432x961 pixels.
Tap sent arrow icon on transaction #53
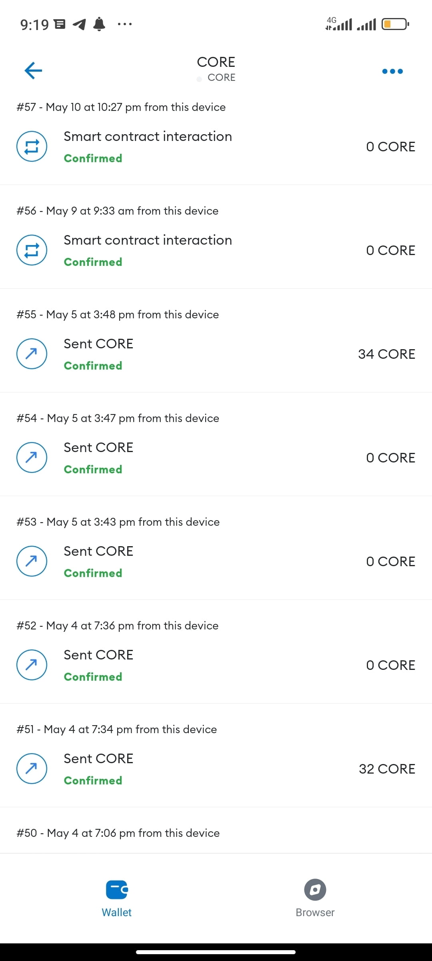pos(32,561)
